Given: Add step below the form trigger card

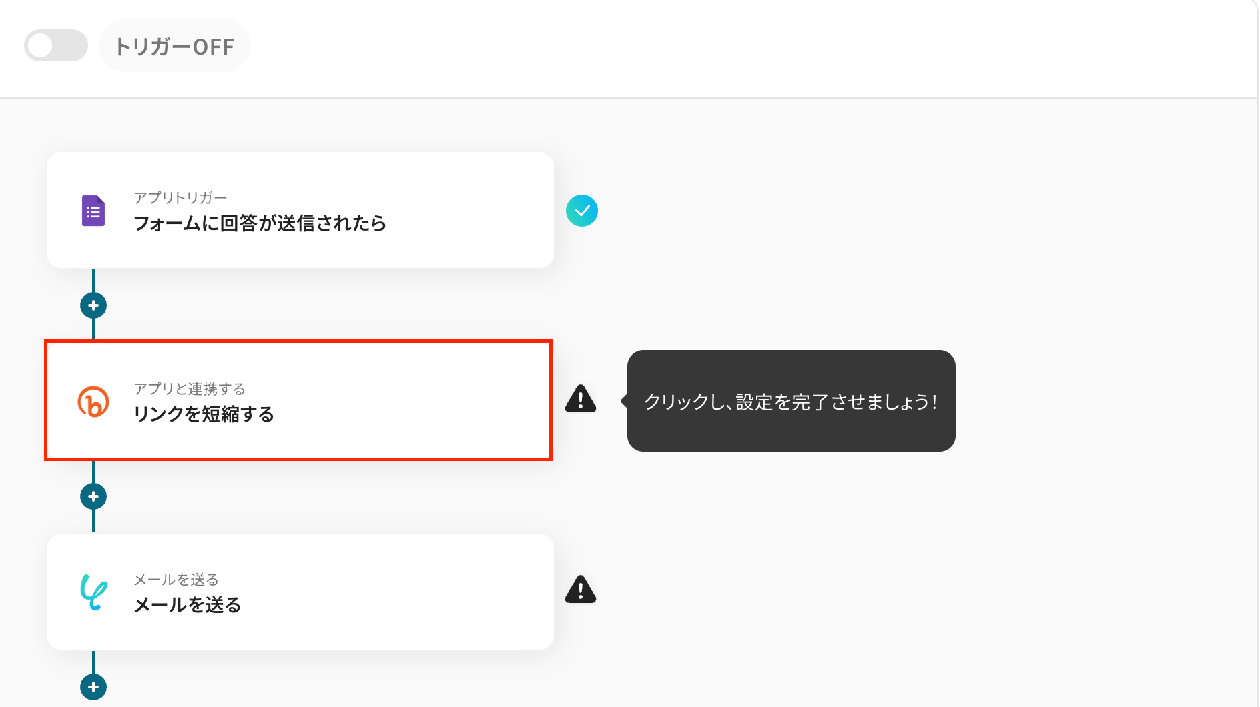Looking at the screenshot, I should point(93,305).
